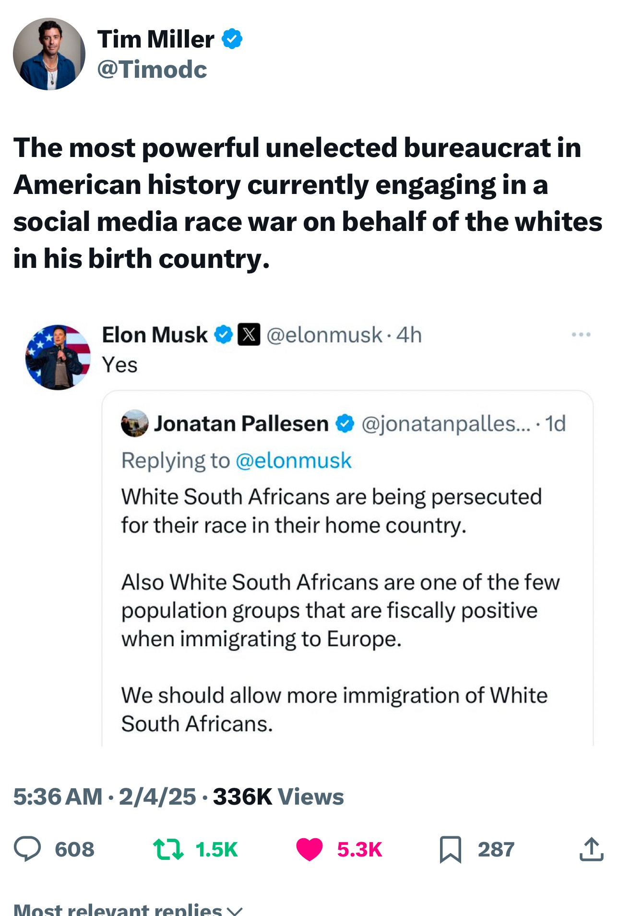Unlike the post via pink heart
The image size is (619, 916).
309,849
